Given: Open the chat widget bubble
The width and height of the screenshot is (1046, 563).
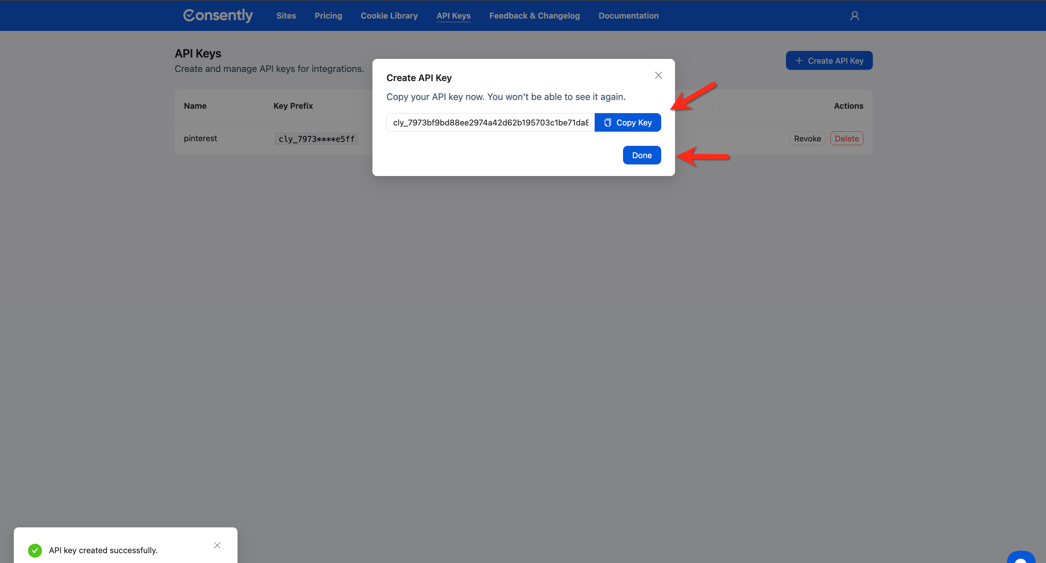Looking at the screenshot, I should tap(1021, 558).
